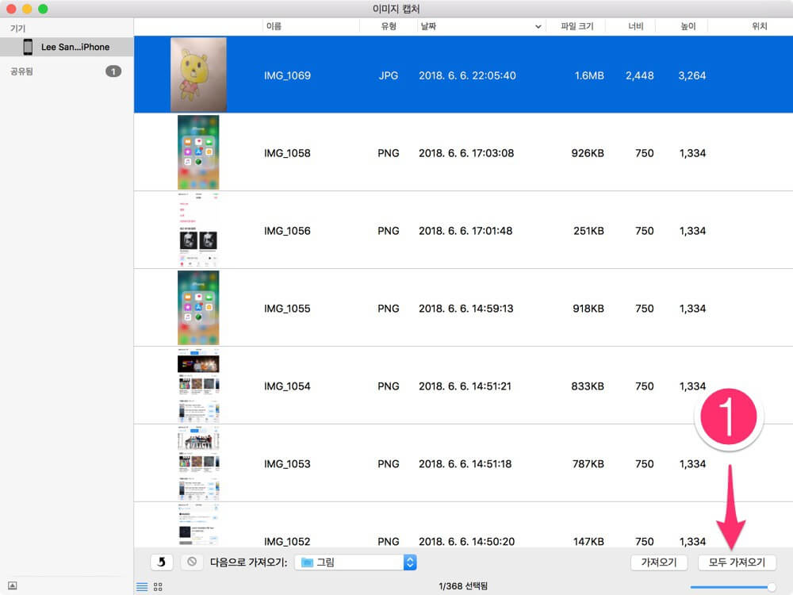
Task: Click the file size 787KB
Action: [588, 464]
